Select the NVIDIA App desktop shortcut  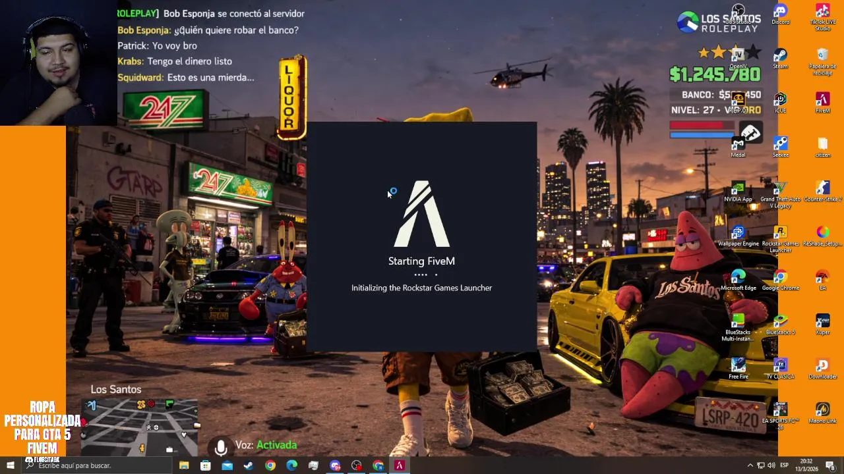pyautogui.click(x=738, y=191)
